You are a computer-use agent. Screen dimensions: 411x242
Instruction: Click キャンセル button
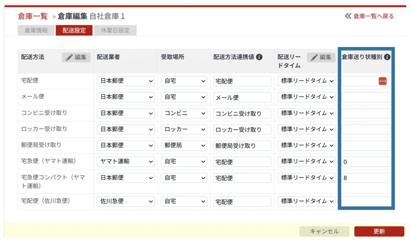pyautogui.click(x=324, y=231)
